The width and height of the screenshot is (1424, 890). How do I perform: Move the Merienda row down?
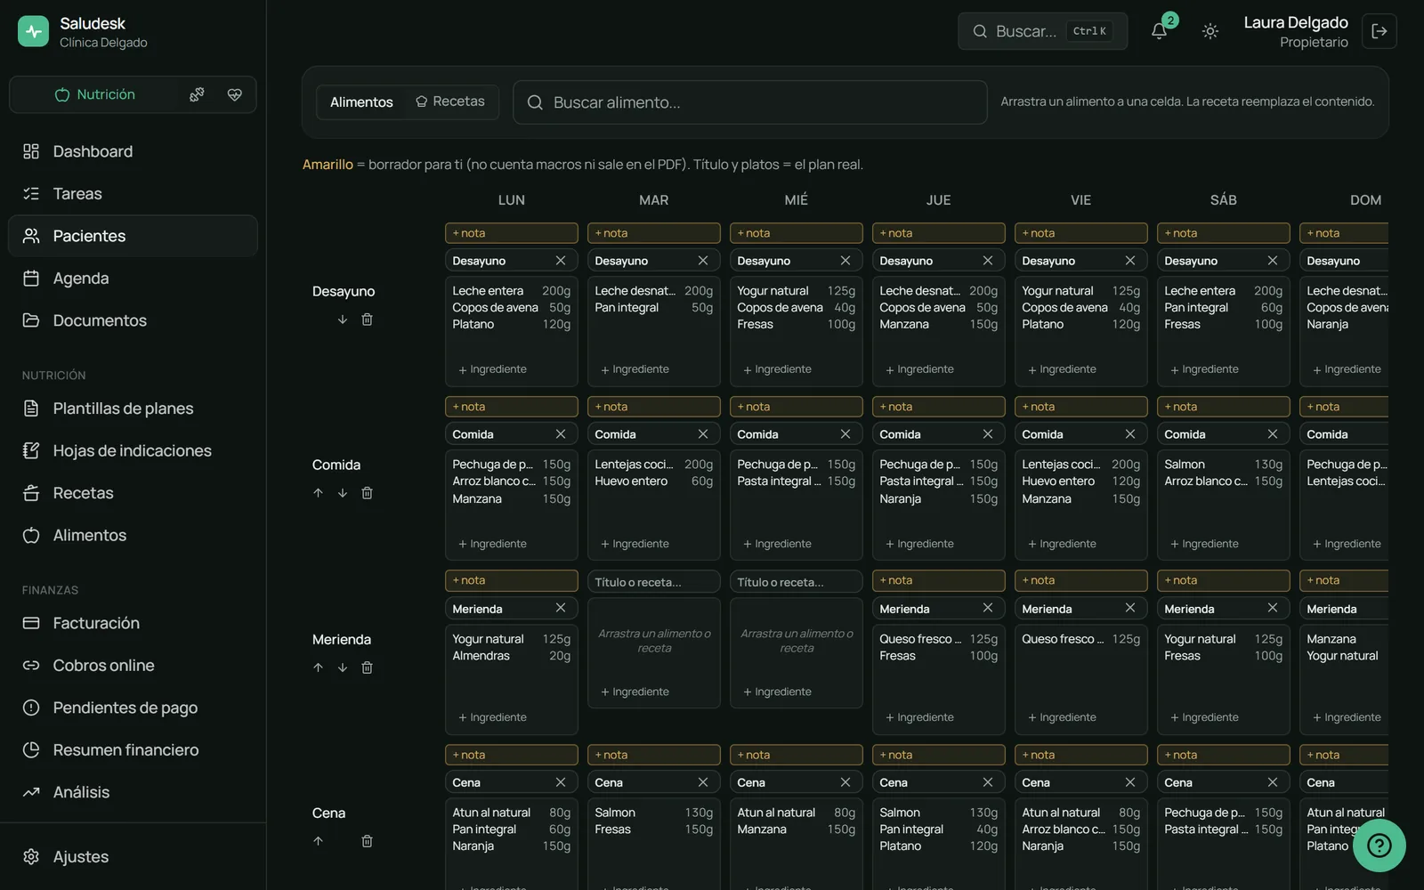coord(343,667)
